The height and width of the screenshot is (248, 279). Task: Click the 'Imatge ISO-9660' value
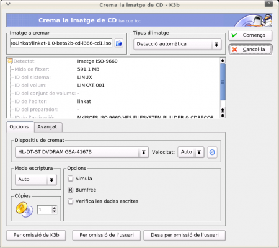click(97, 61)
